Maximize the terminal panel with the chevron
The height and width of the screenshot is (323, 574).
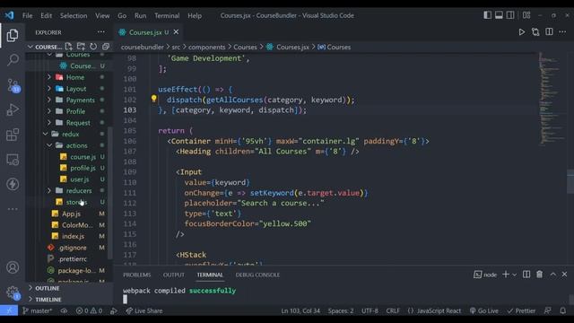pyautogui.click(x=552, y=275)
